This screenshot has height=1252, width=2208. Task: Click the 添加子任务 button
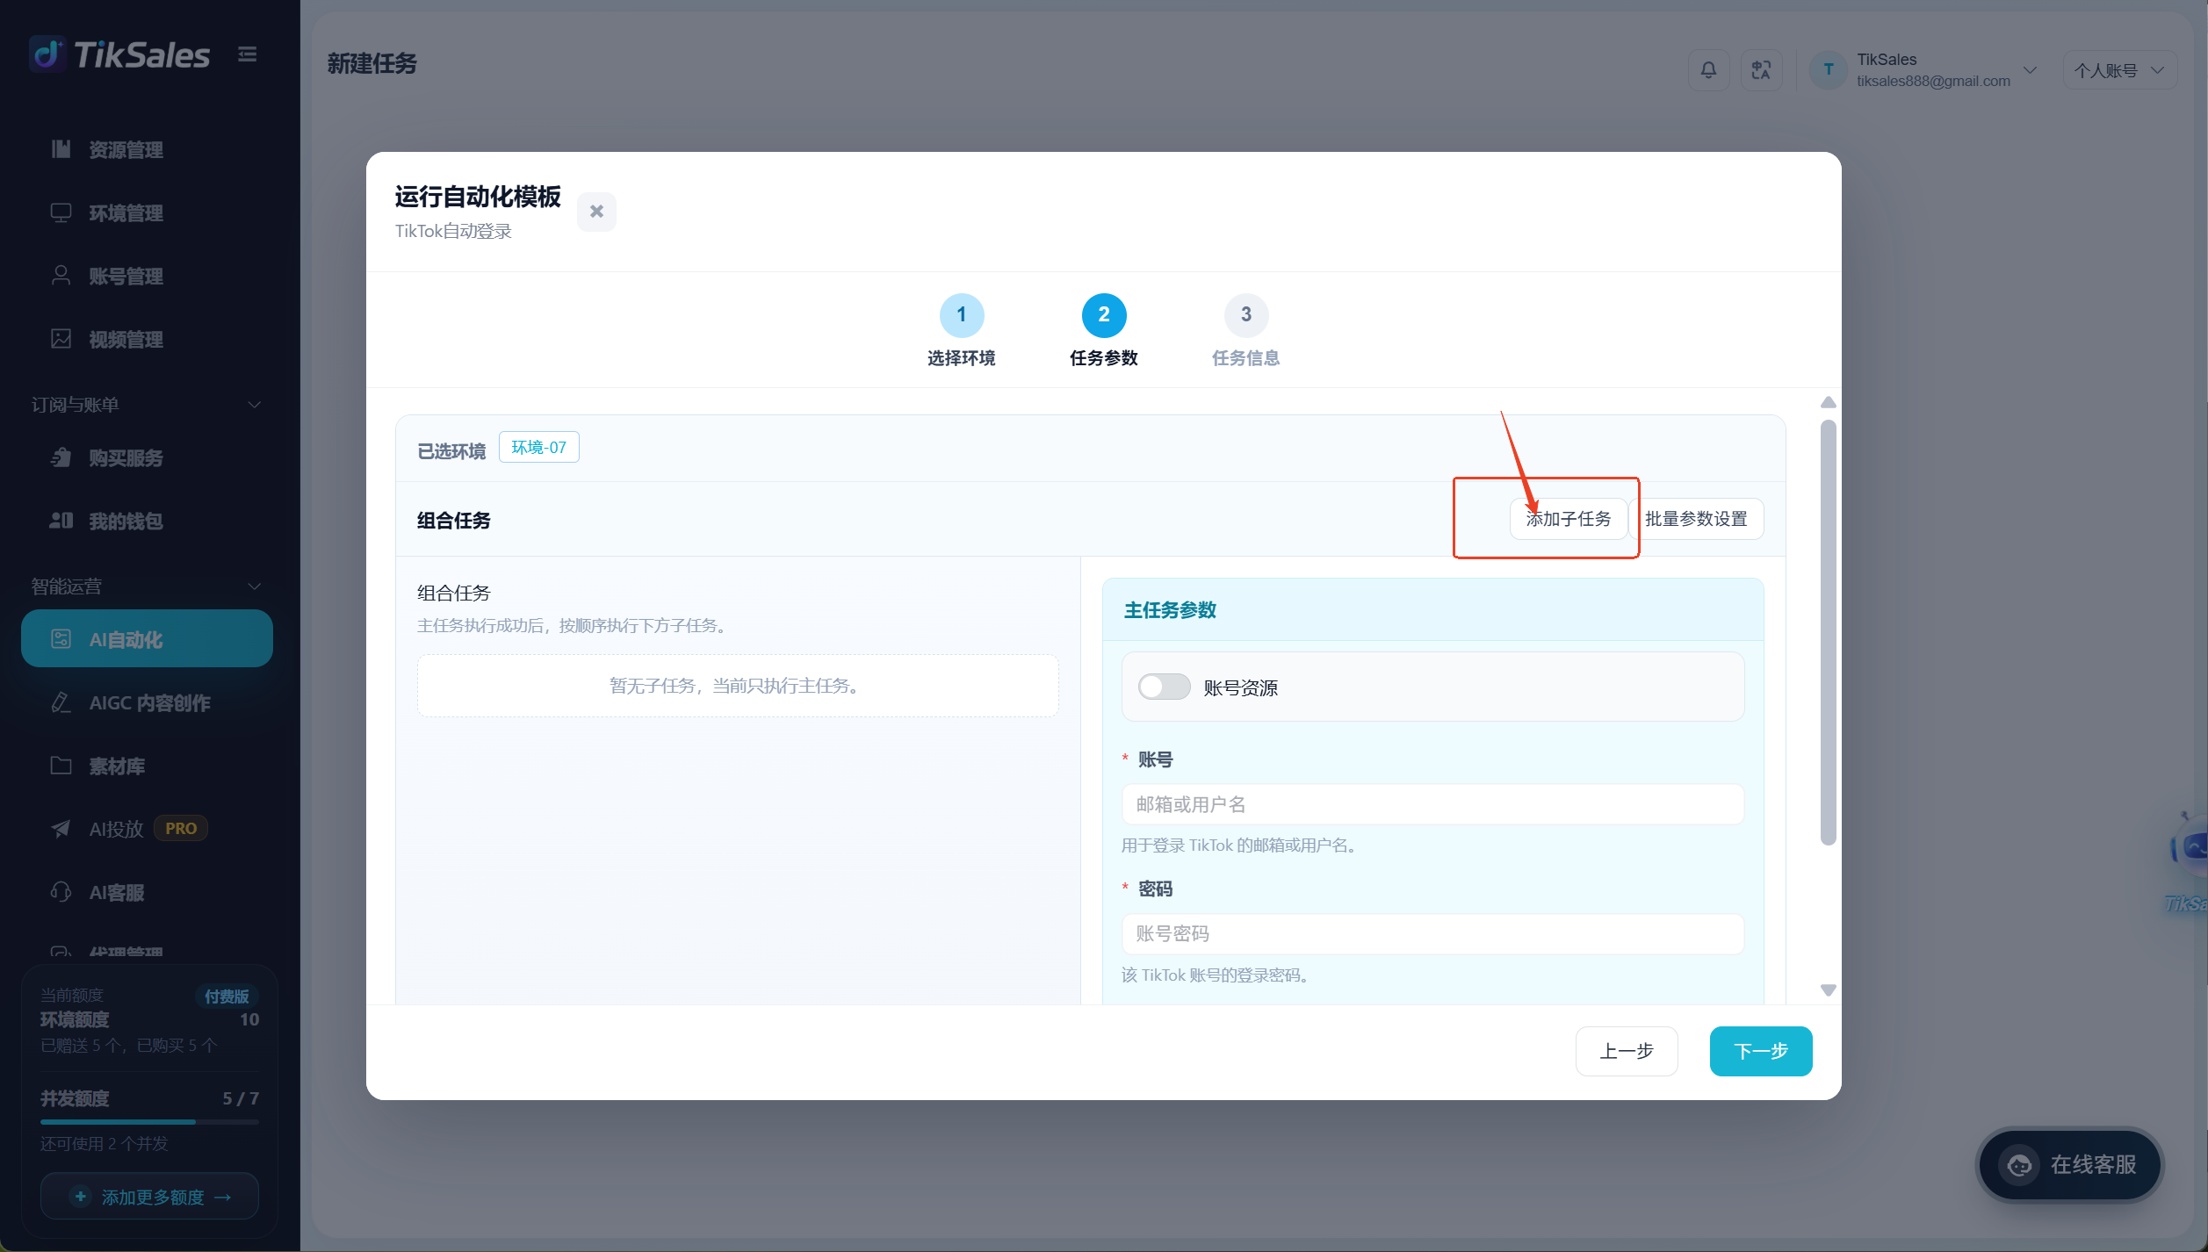click(1569, 519)
